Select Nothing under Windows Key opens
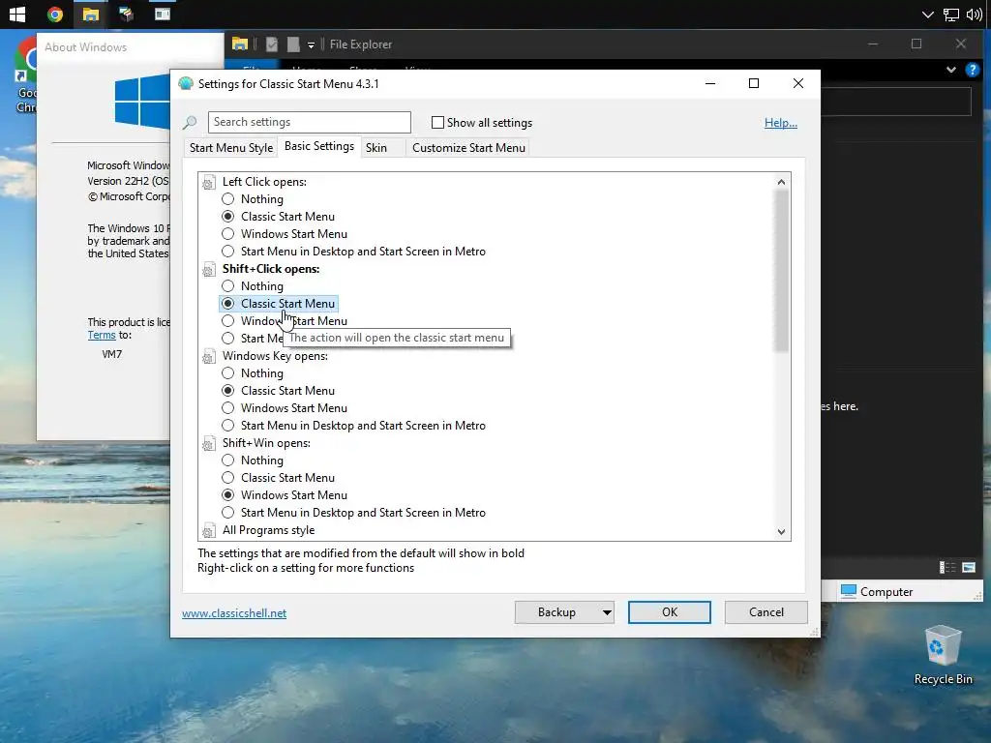This screenshot has width=991, height=743. (228, 373)
